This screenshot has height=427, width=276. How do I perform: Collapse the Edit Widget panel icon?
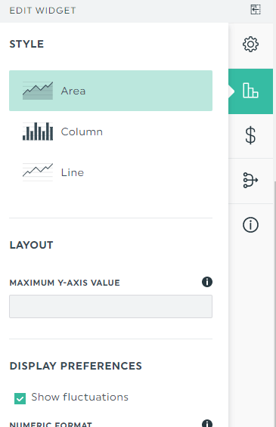point(256,10)
